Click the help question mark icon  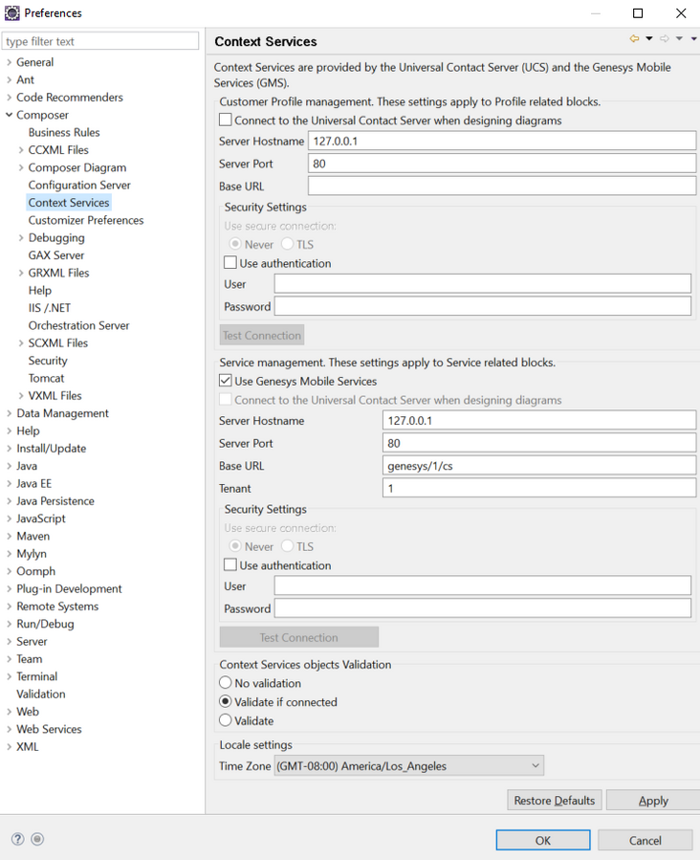click(x=17, y=839)
